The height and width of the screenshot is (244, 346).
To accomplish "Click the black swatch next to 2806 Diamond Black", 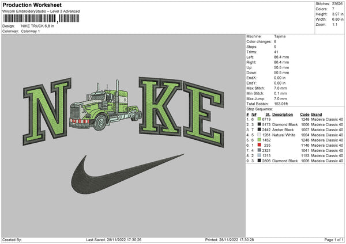I will tap(259, 161).
